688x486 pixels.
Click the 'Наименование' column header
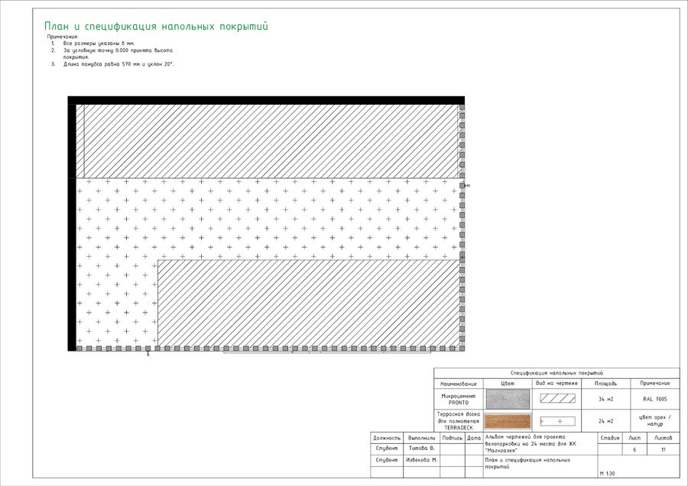click(x=459, y=384)
